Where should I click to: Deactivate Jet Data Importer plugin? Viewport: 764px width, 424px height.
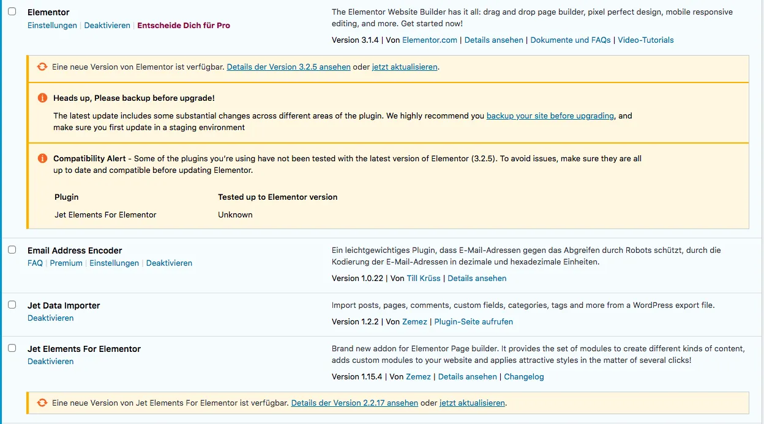(x=51, y=318)
